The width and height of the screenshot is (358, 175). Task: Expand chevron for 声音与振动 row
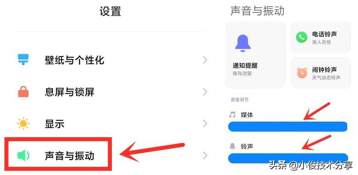pos(205,156)
